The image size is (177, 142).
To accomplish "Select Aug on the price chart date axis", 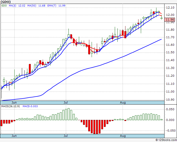I will point(123,102).
